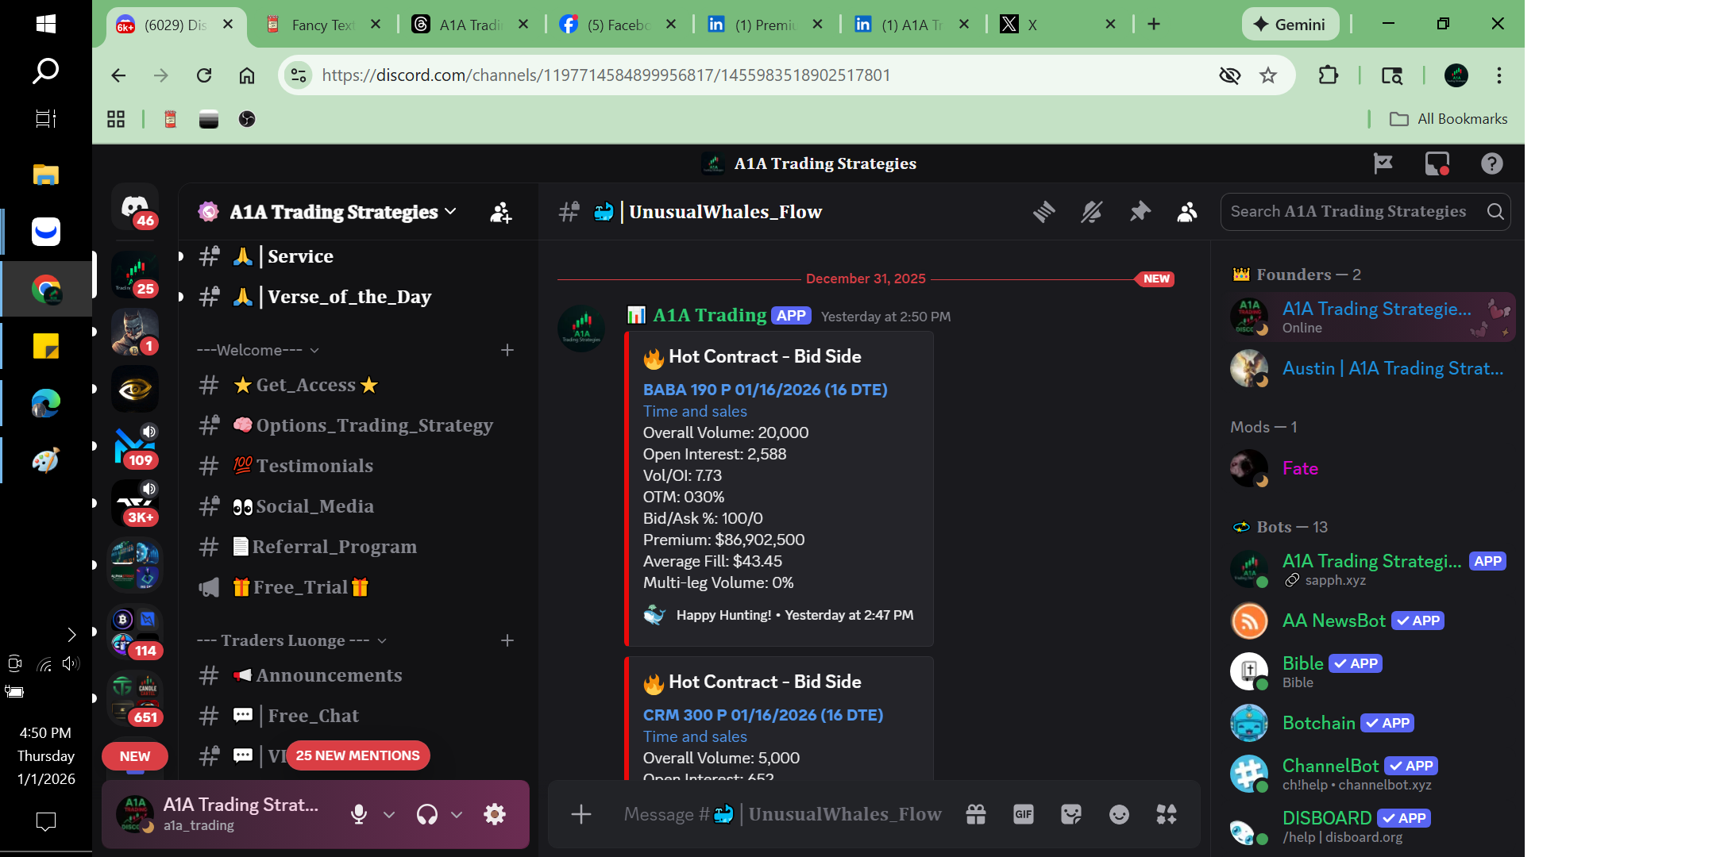This screenshot has width=1728, height=857.
Task: Select Botchain in the Bots list
Action: click(1370, 723)
